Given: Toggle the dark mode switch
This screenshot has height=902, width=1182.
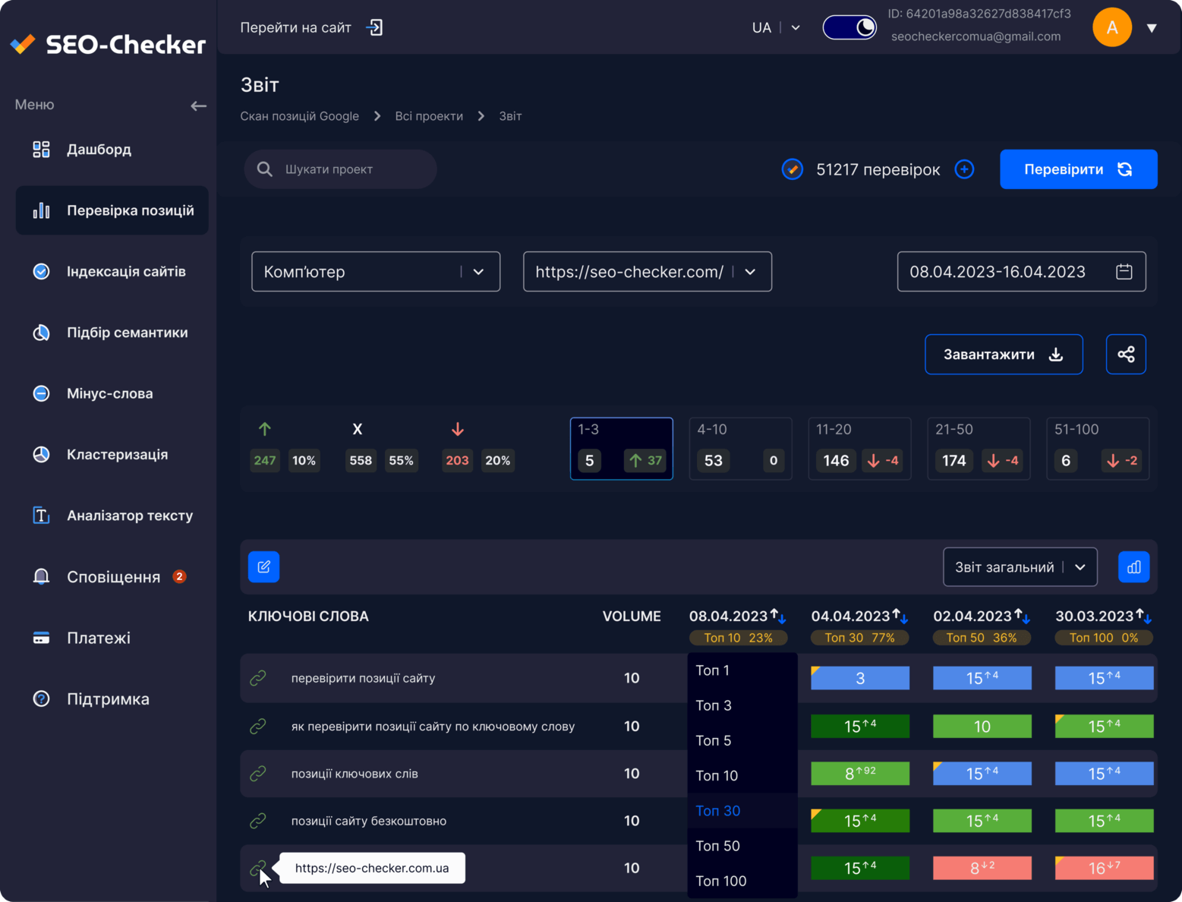Looking at the screenshot, I should tap(849, 27).
